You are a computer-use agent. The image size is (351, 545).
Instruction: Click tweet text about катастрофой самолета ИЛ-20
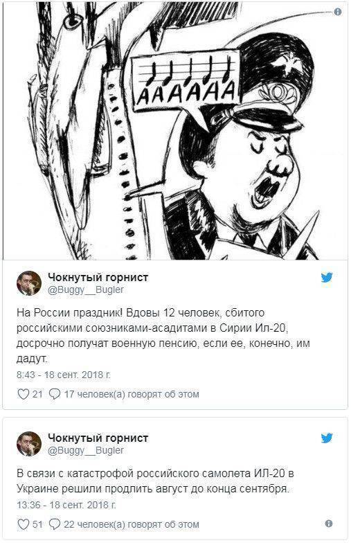pos(155,481)
